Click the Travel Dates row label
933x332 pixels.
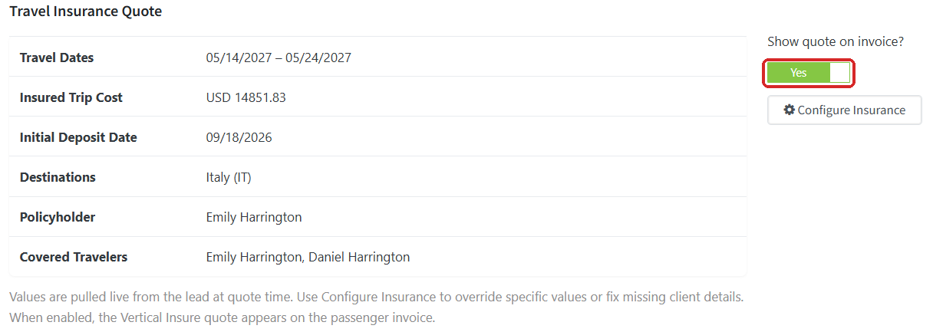[x=57, y=58]
